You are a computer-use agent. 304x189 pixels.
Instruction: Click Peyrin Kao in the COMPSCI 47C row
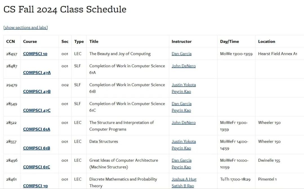pos(181,110)
